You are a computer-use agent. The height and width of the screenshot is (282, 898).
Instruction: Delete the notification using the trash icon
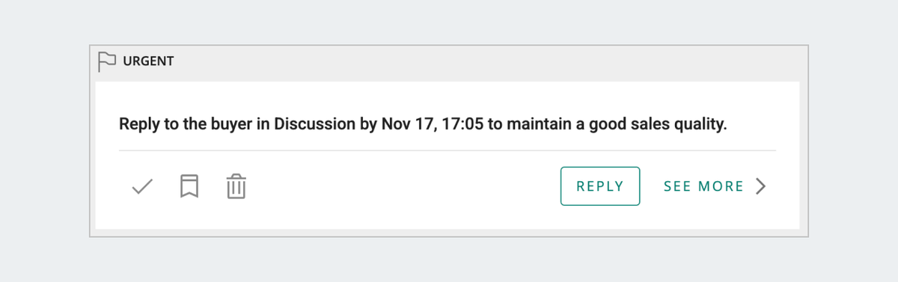(236, 186)
